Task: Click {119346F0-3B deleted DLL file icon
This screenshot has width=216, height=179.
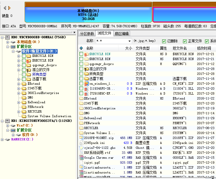Action: [x=86, y=88]
